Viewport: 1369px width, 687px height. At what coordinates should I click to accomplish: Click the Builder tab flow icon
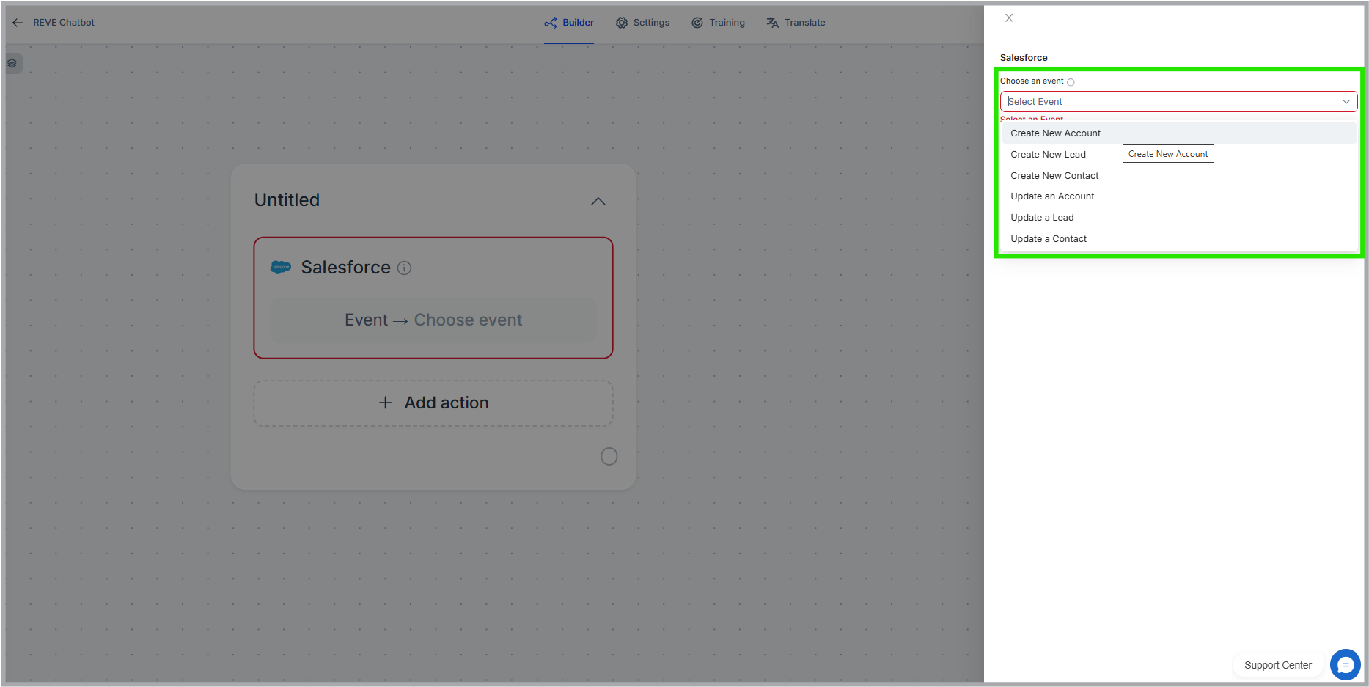click(551, 23)
